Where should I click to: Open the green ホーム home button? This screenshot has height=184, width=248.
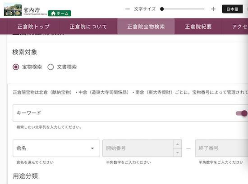60,13
